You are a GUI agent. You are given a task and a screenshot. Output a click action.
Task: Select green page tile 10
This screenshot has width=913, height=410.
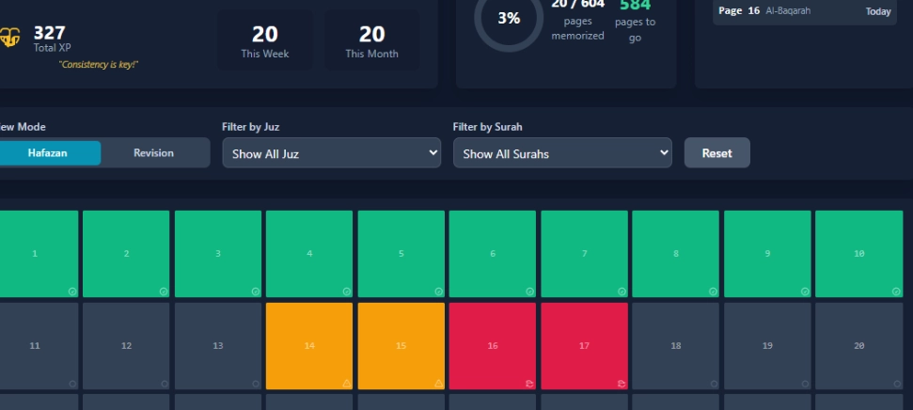(858, 254)
